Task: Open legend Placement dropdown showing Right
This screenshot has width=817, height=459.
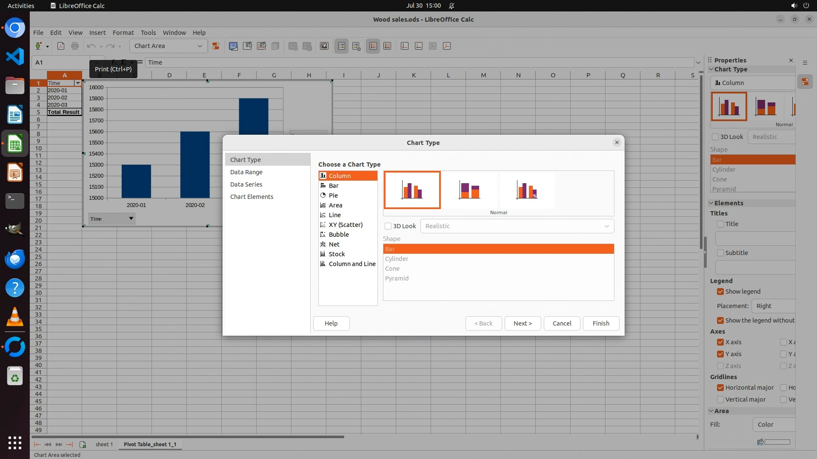Action: [773, 306]
